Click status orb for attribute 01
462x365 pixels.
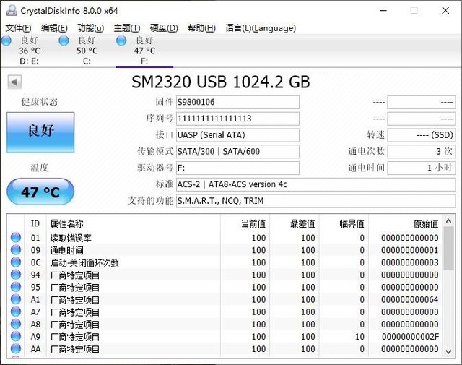16,238
